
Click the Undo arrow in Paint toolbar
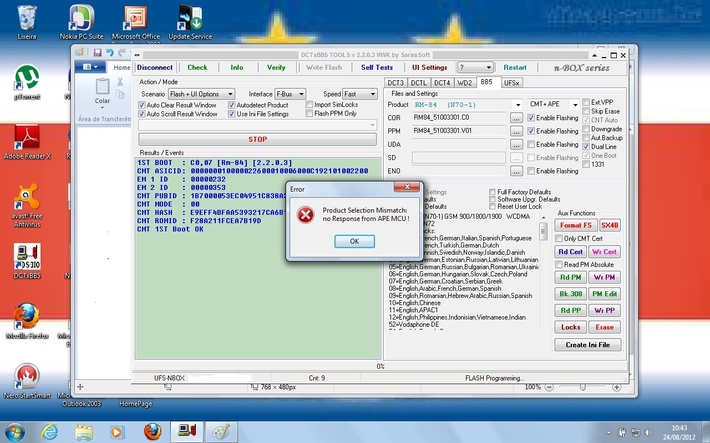click(110, 53)
